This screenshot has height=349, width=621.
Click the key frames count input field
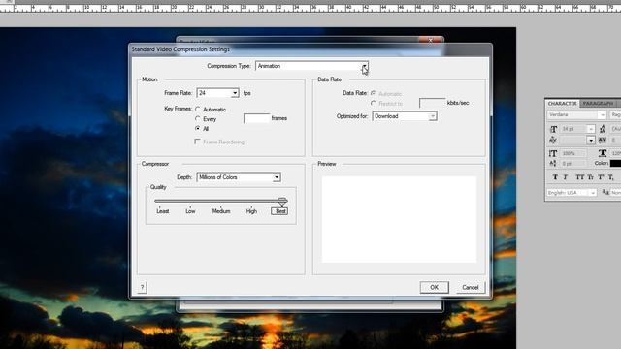(256, 118)
